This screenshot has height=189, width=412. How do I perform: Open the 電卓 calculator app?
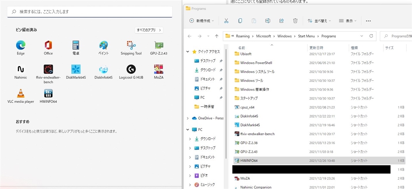[76, 48]
